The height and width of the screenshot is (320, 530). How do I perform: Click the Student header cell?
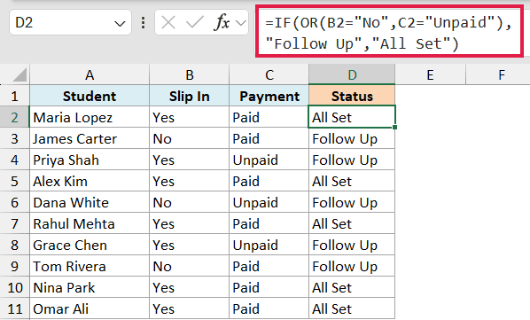tap(90, 96)
